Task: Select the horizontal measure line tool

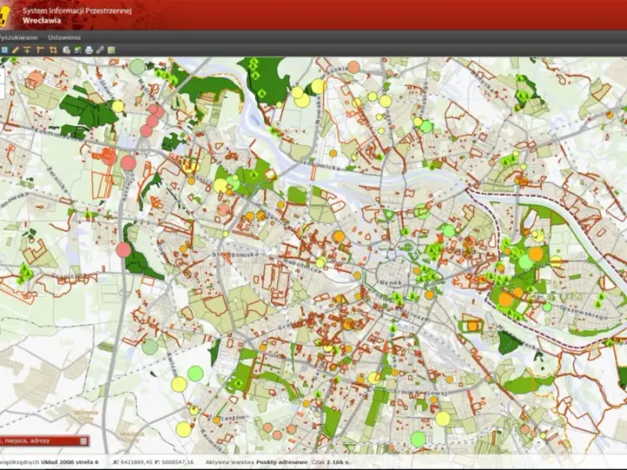Action: coord(27,50)
